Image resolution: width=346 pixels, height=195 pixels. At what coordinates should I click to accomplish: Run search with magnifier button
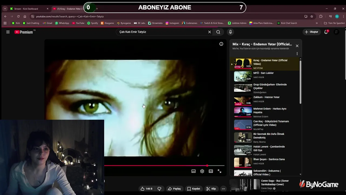[218, 32]
